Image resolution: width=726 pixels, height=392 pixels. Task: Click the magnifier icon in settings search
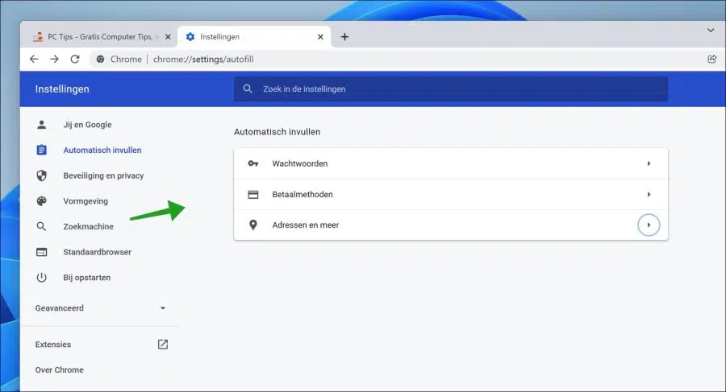[248, 89]
